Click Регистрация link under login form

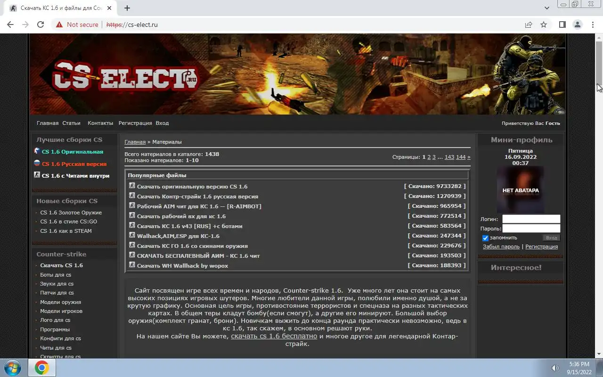coord(542,246)
